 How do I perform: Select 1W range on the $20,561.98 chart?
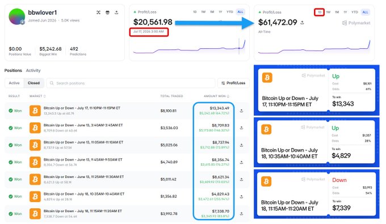click(x=203, y=12)
